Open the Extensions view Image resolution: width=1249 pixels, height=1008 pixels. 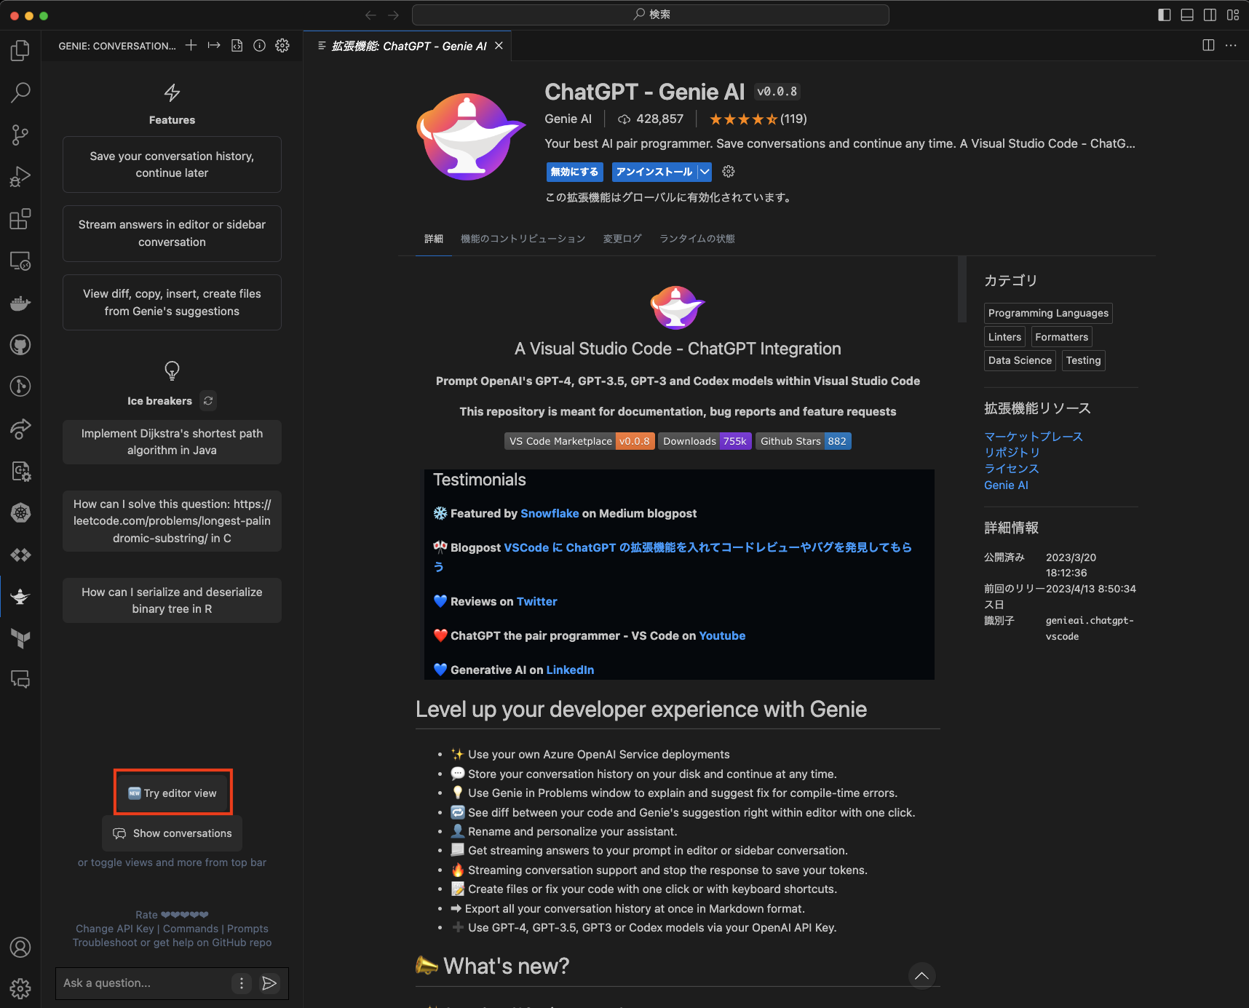[20, 218]
